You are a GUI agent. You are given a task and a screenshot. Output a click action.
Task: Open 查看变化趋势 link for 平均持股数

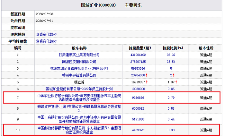[x=46, y=41]
